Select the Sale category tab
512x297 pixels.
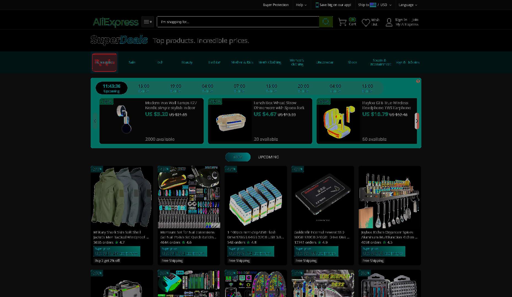pyautogui.click(x=132, y=62)
